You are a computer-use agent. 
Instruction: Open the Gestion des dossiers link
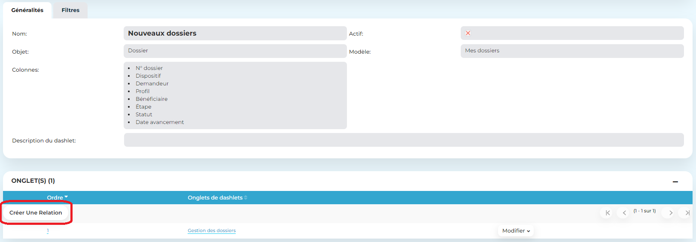point(212,231)
